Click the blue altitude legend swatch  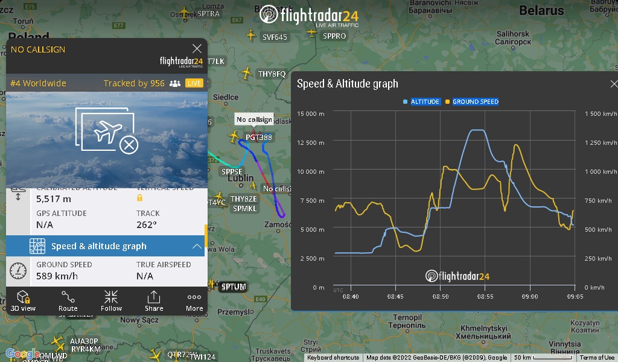coord(405,101)
